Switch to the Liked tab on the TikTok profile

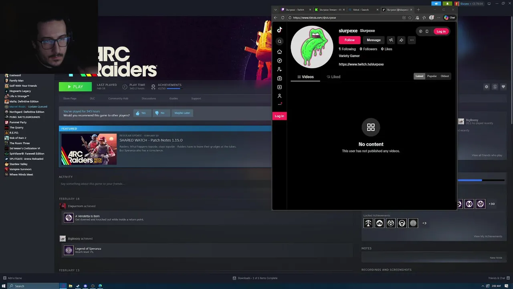[x=333, y=77]
